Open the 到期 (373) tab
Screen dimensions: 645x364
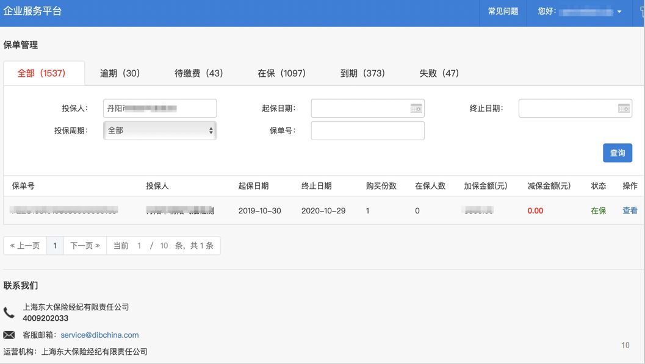point(362,73)
